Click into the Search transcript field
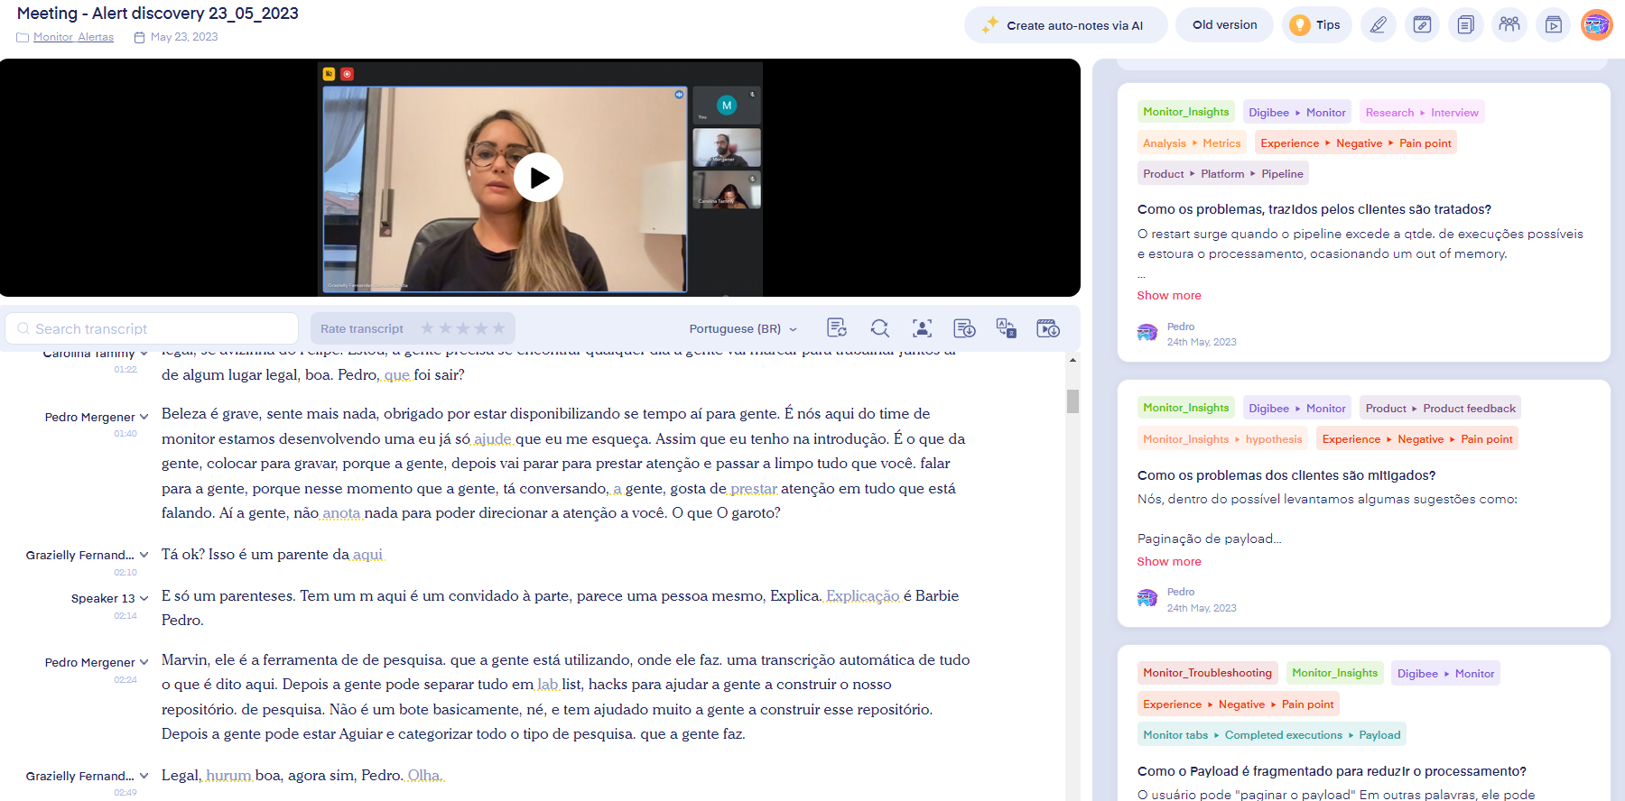The width and height of the screenshot is (1625, 801). pyautogui.click(x=152, y=328)
